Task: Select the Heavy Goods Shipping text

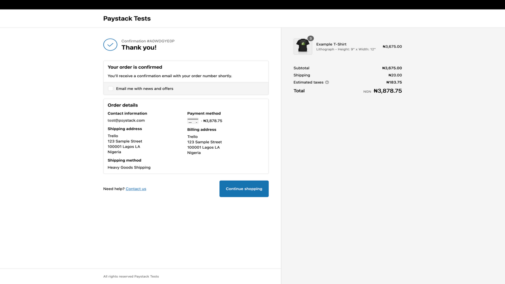Action: coord(129,168)
